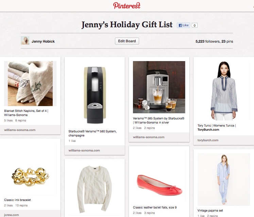Click '2 likes' under Classic leather ballet flats

[137, 213]
